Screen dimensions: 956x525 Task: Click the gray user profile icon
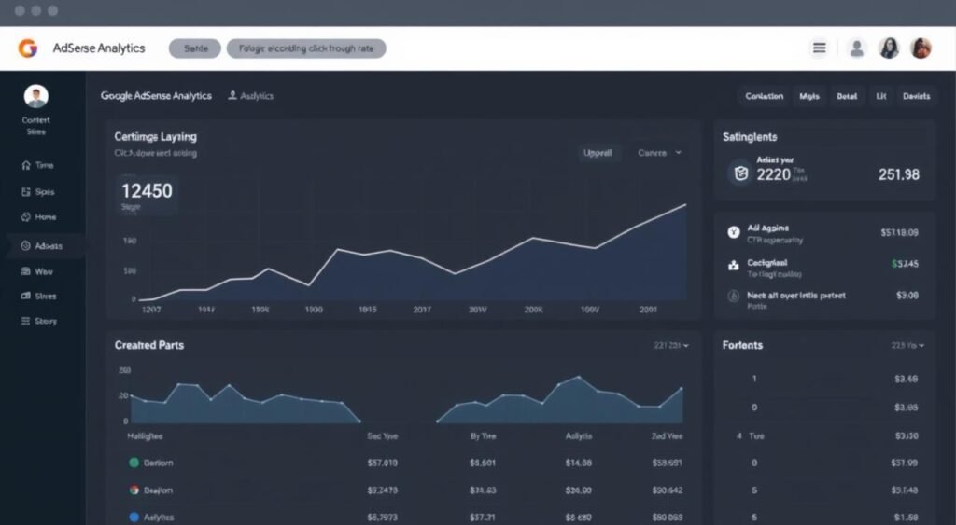tap(857, 48)
